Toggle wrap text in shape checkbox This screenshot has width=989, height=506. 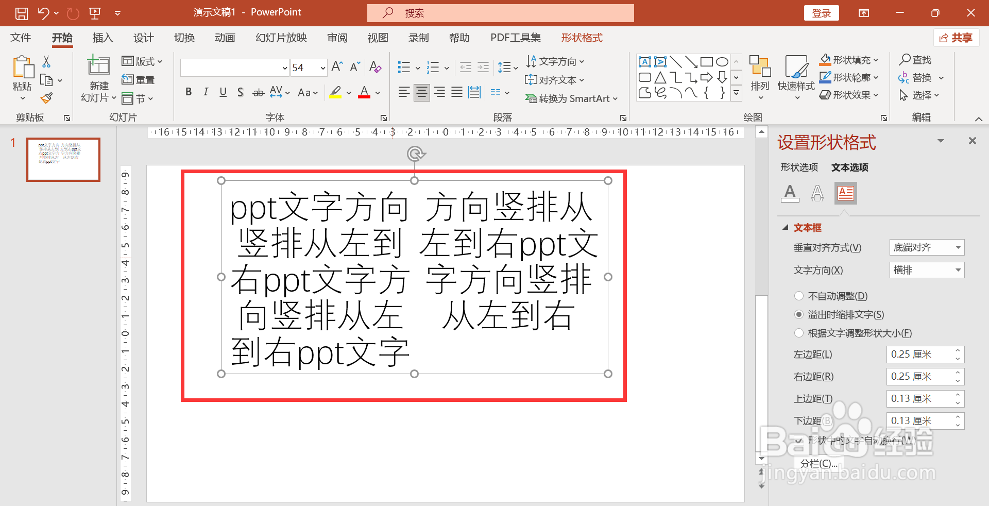pos(799,441)
